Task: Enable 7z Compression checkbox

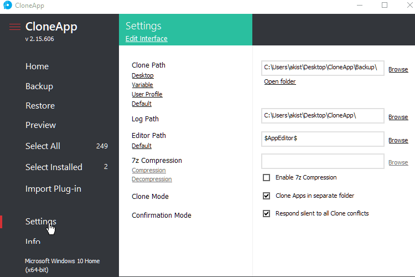Action: [267, 178]
